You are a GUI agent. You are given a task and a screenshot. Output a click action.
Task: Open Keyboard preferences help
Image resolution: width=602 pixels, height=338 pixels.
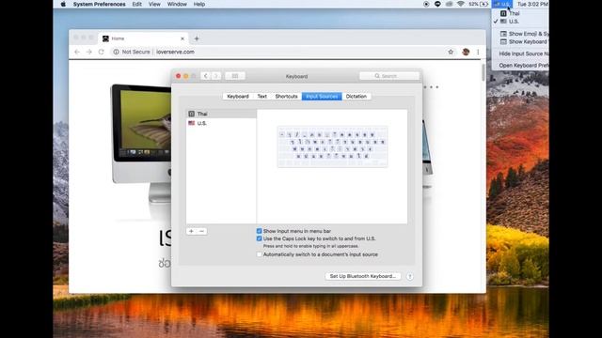coord(410,277)
